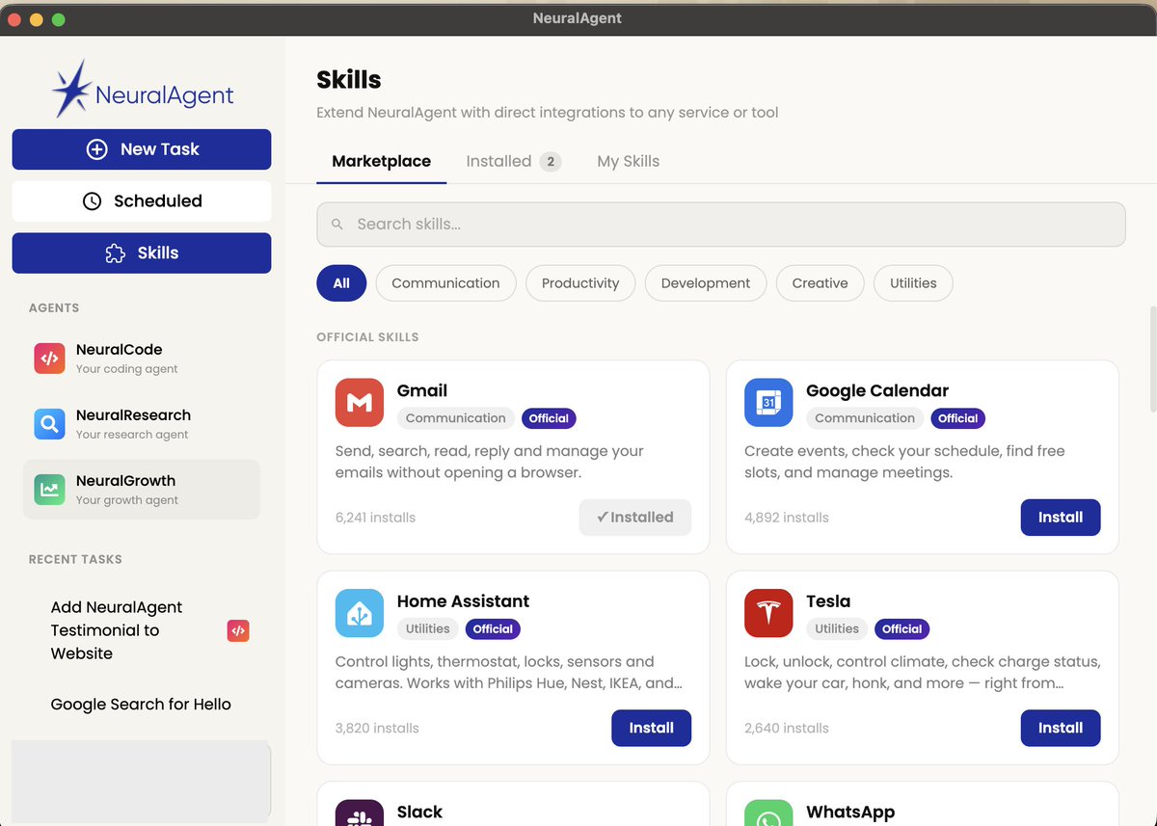Open the Home Assistant skill icon

tap(359, 613)
